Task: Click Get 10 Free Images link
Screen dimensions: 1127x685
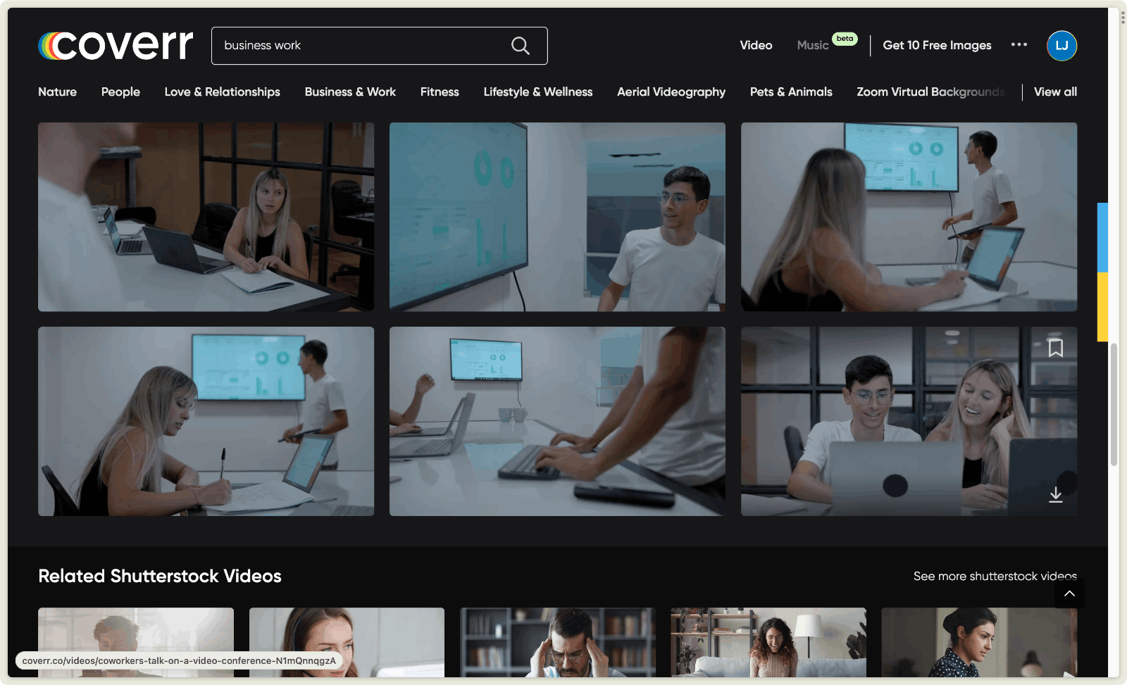Action: 937,45
